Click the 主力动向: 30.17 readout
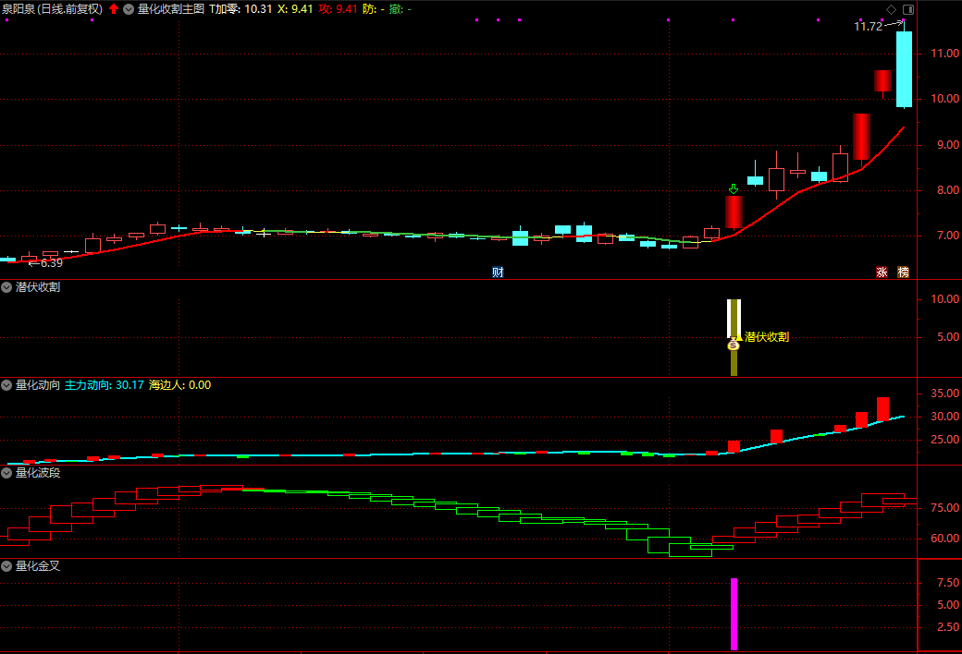This screenshot has height=654, width=962. pyautogui.click(x=105, y=385)
